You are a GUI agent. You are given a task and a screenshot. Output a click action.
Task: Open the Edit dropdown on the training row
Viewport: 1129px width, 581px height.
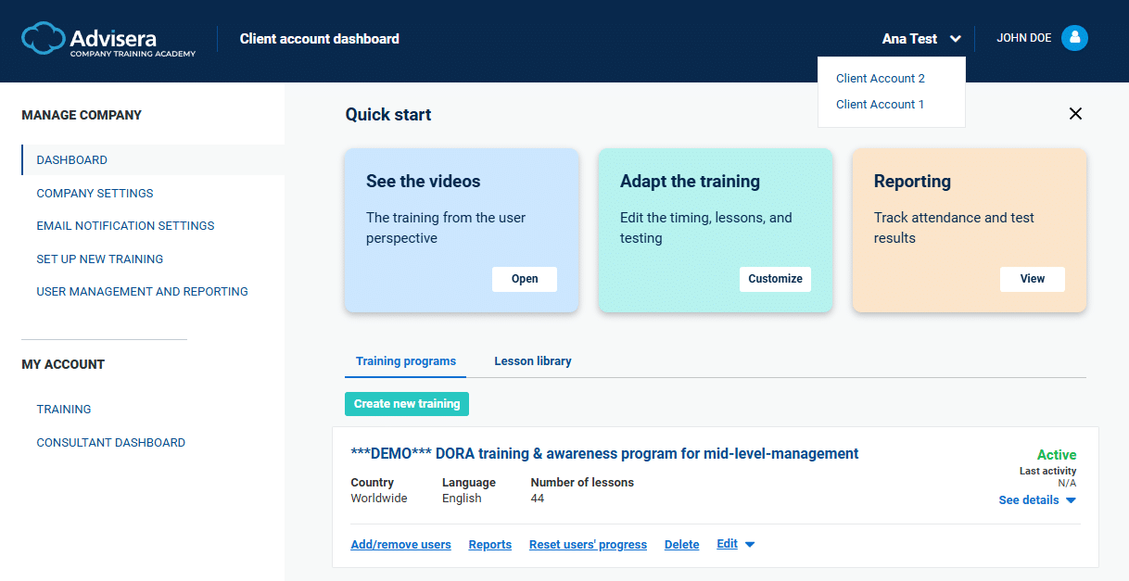[734, 544]
